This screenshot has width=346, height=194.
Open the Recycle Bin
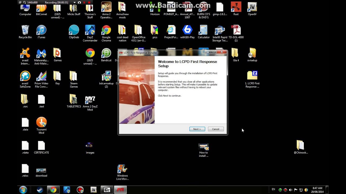click(25, 32)
